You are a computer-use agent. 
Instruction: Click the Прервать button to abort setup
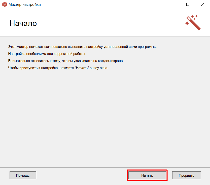click(186, 175)
